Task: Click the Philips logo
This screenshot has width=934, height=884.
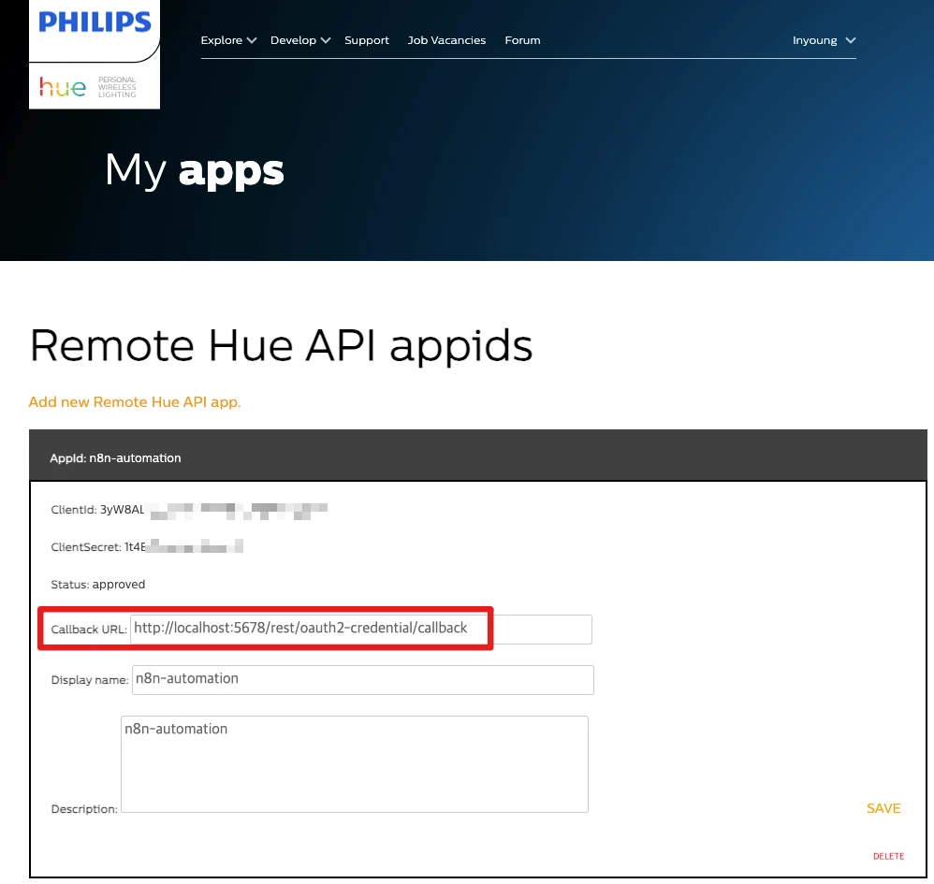Action: [x=95, y=22]
